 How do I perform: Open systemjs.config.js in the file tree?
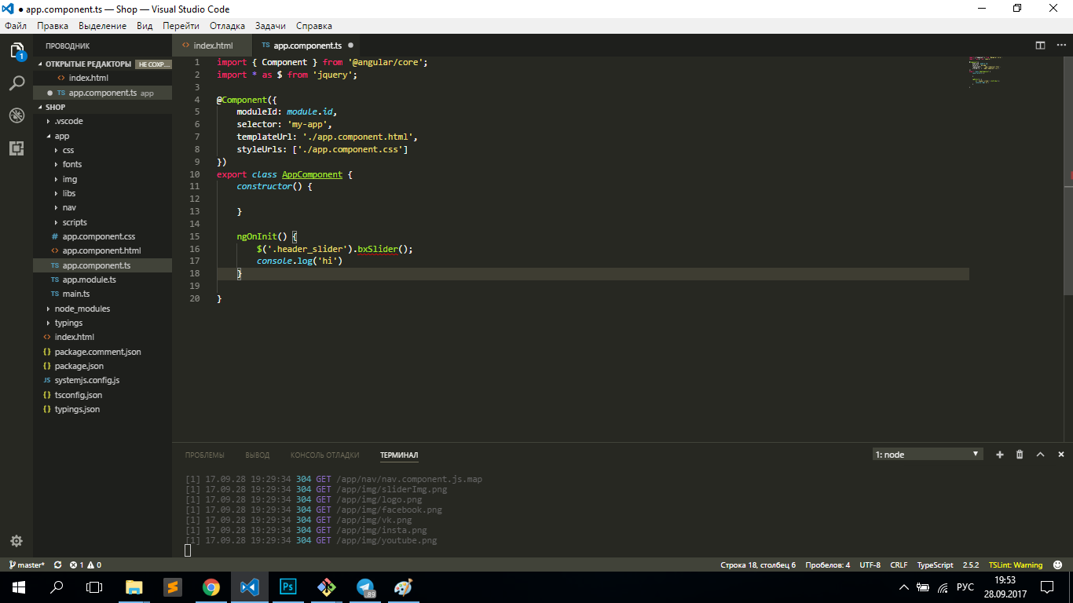click(x=102, y=380)
